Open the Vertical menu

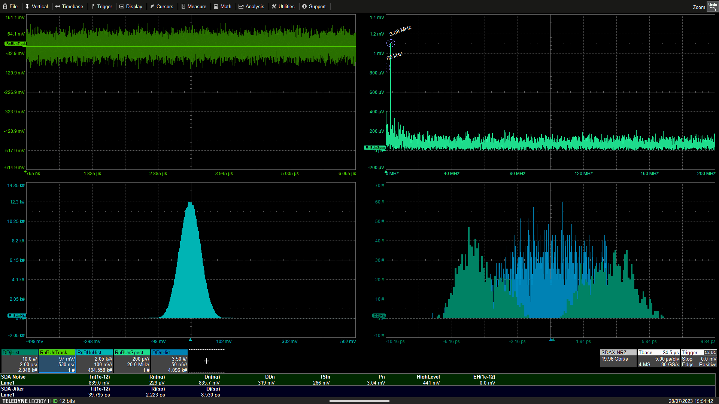[x=37, y=6]
